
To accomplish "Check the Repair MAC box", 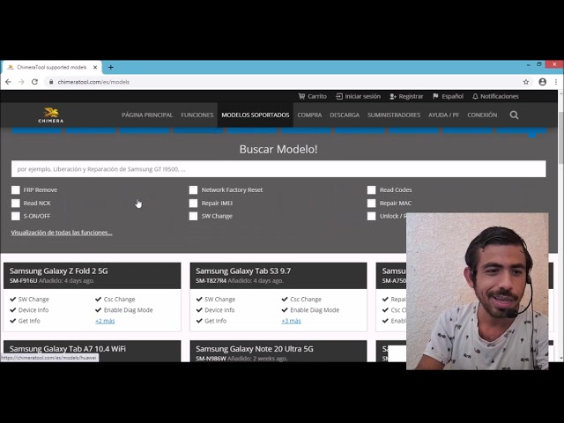I will (372, 204).
